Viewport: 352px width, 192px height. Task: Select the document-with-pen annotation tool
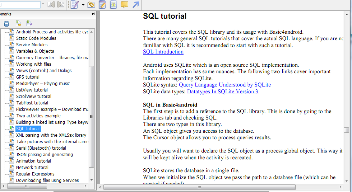point(75,4)
